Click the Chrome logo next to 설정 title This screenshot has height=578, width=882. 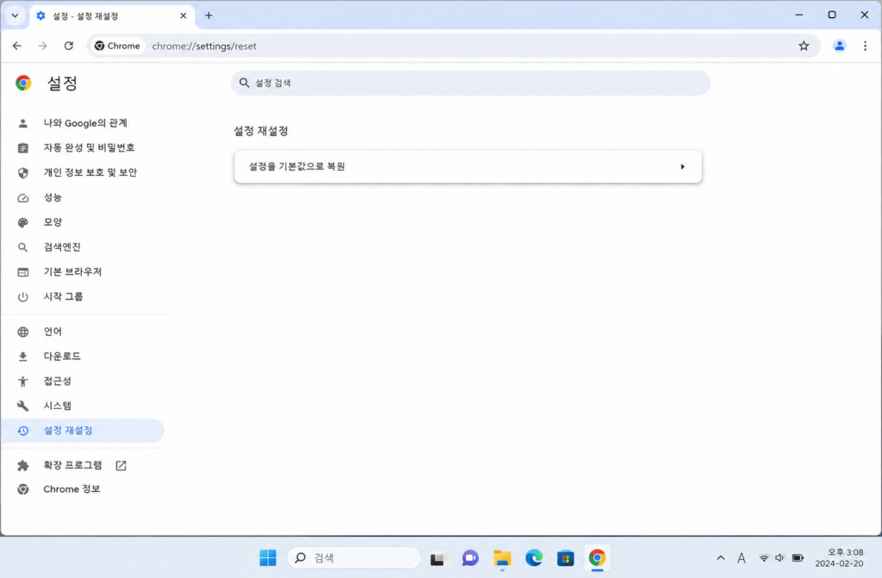[23, 83]
